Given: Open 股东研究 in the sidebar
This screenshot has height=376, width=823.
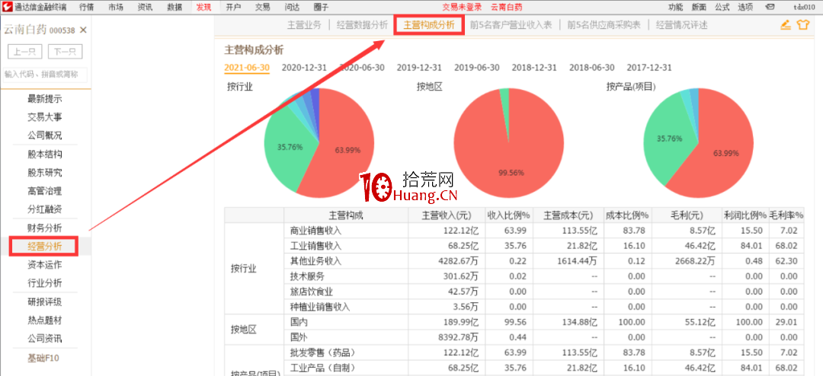Looking at the screenshot, I should [45, 173].
